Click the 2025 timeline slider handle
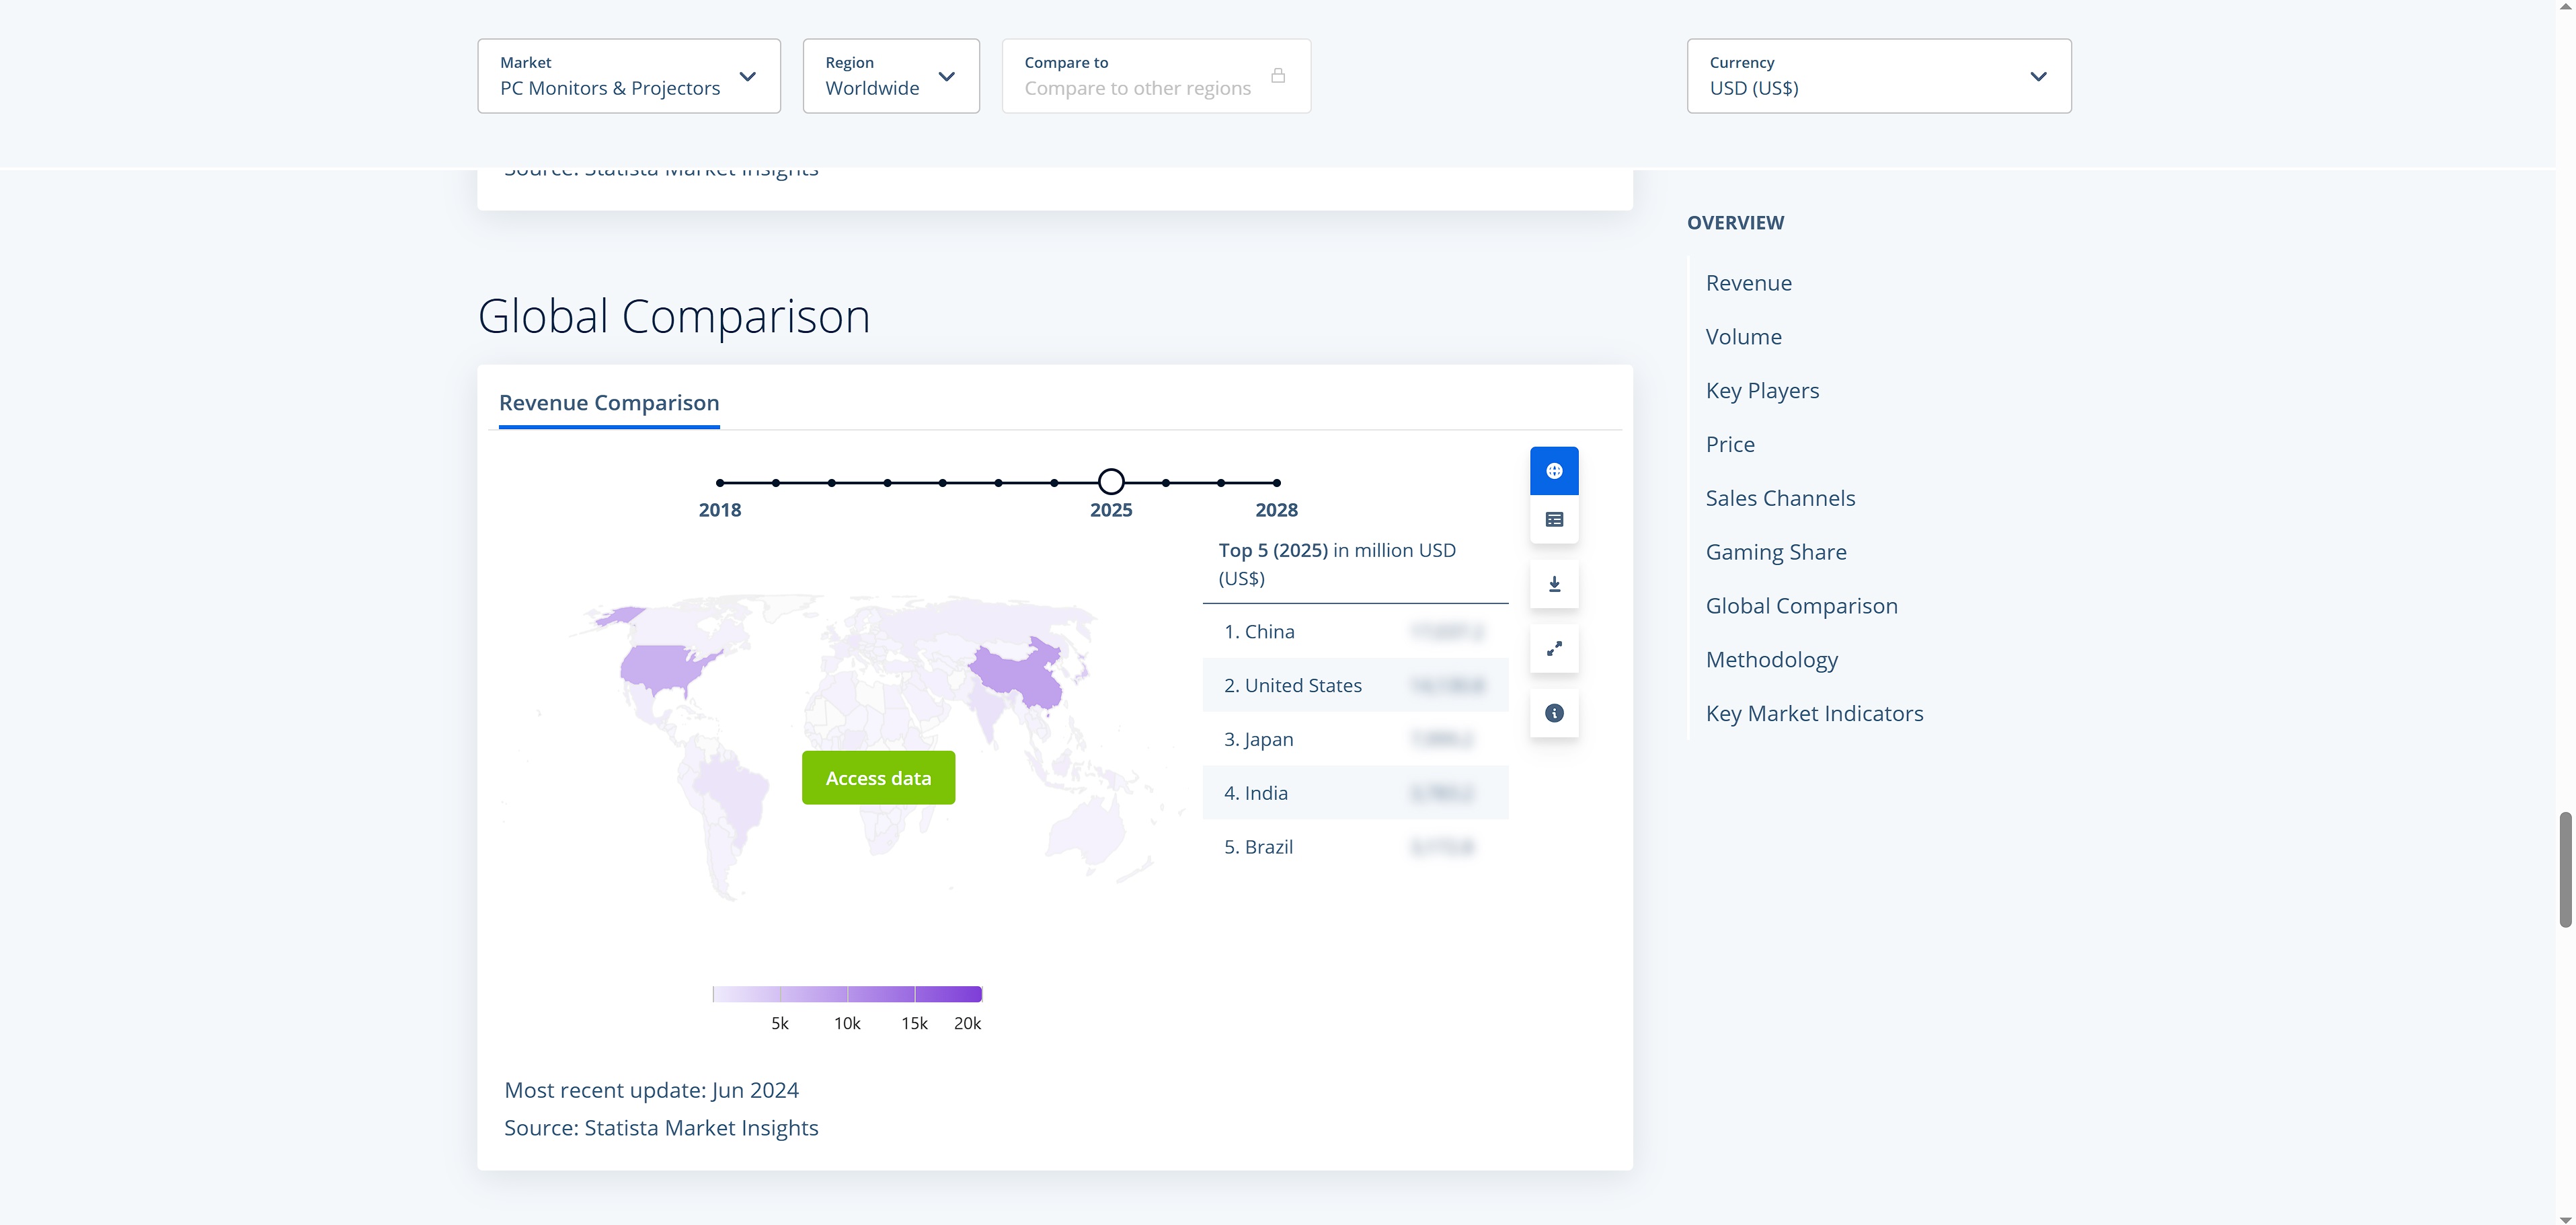The image size is (2576, 1225). click(x=1111, y=482)
